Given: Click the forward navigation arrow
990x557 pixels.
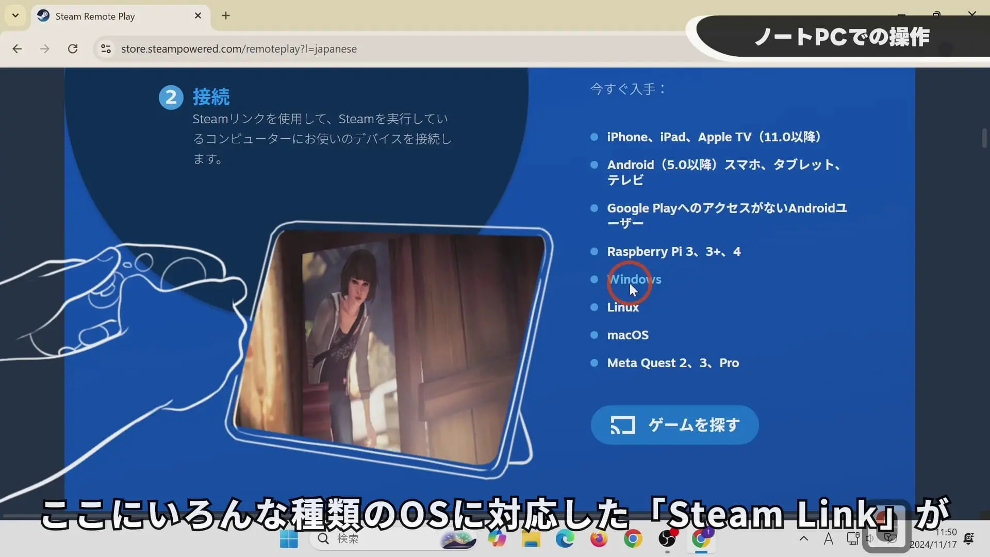Looking at the screenshot, I should (44, 48).
